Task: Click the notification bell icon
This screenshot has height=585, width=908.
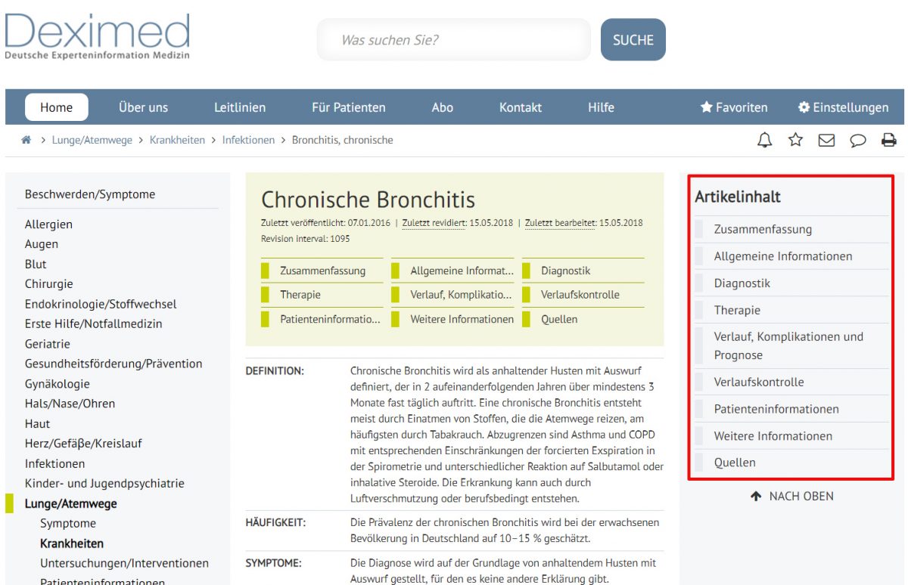Action: [x=765, y=140]
